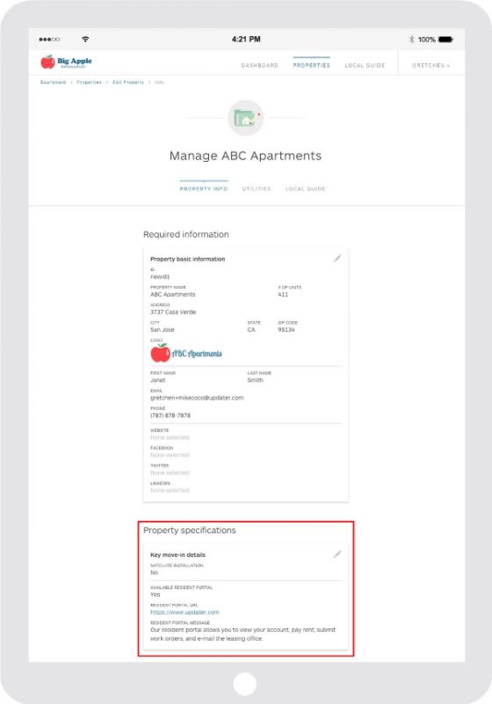Expand the Gretchen user dropdown
Viewport: 492px width, 704px height.
(x=431, y=65)
